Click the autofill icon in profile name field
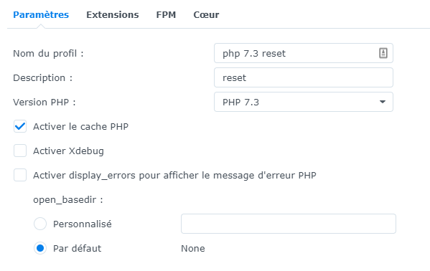430x271 pixels. click(x=383, y=53)
